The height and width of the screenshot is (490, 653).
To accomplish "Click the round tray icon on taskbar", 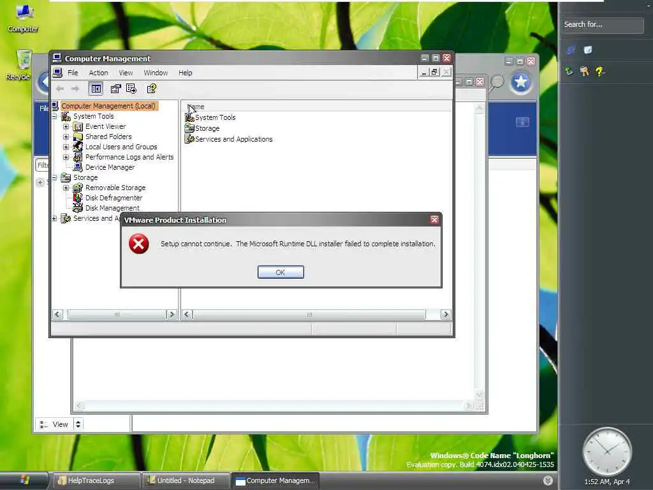I will pyautogui.click(x=548, y=480).
